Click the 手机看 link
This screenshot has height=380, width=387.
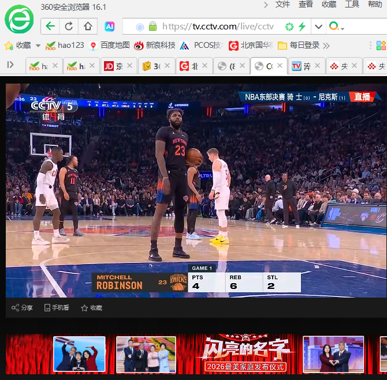pos(57,307)
